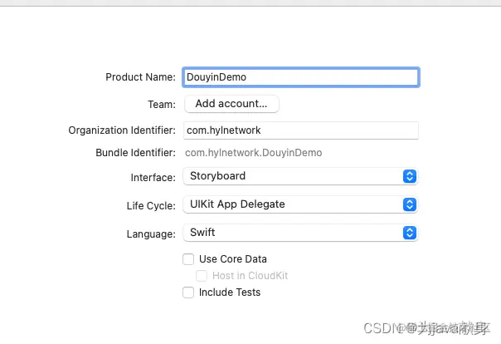Check the Include Tests option

188,292
